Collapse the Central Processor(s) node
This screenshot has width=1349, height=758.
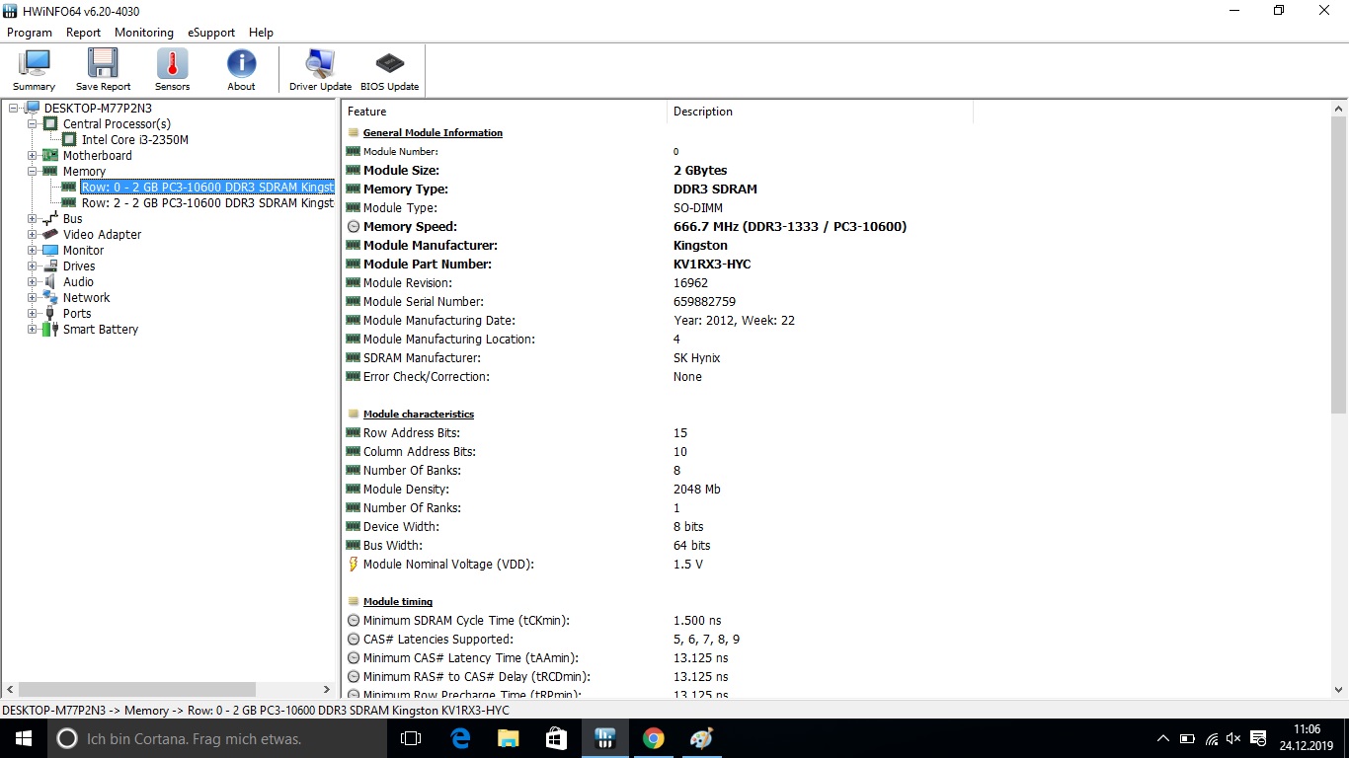33,123
